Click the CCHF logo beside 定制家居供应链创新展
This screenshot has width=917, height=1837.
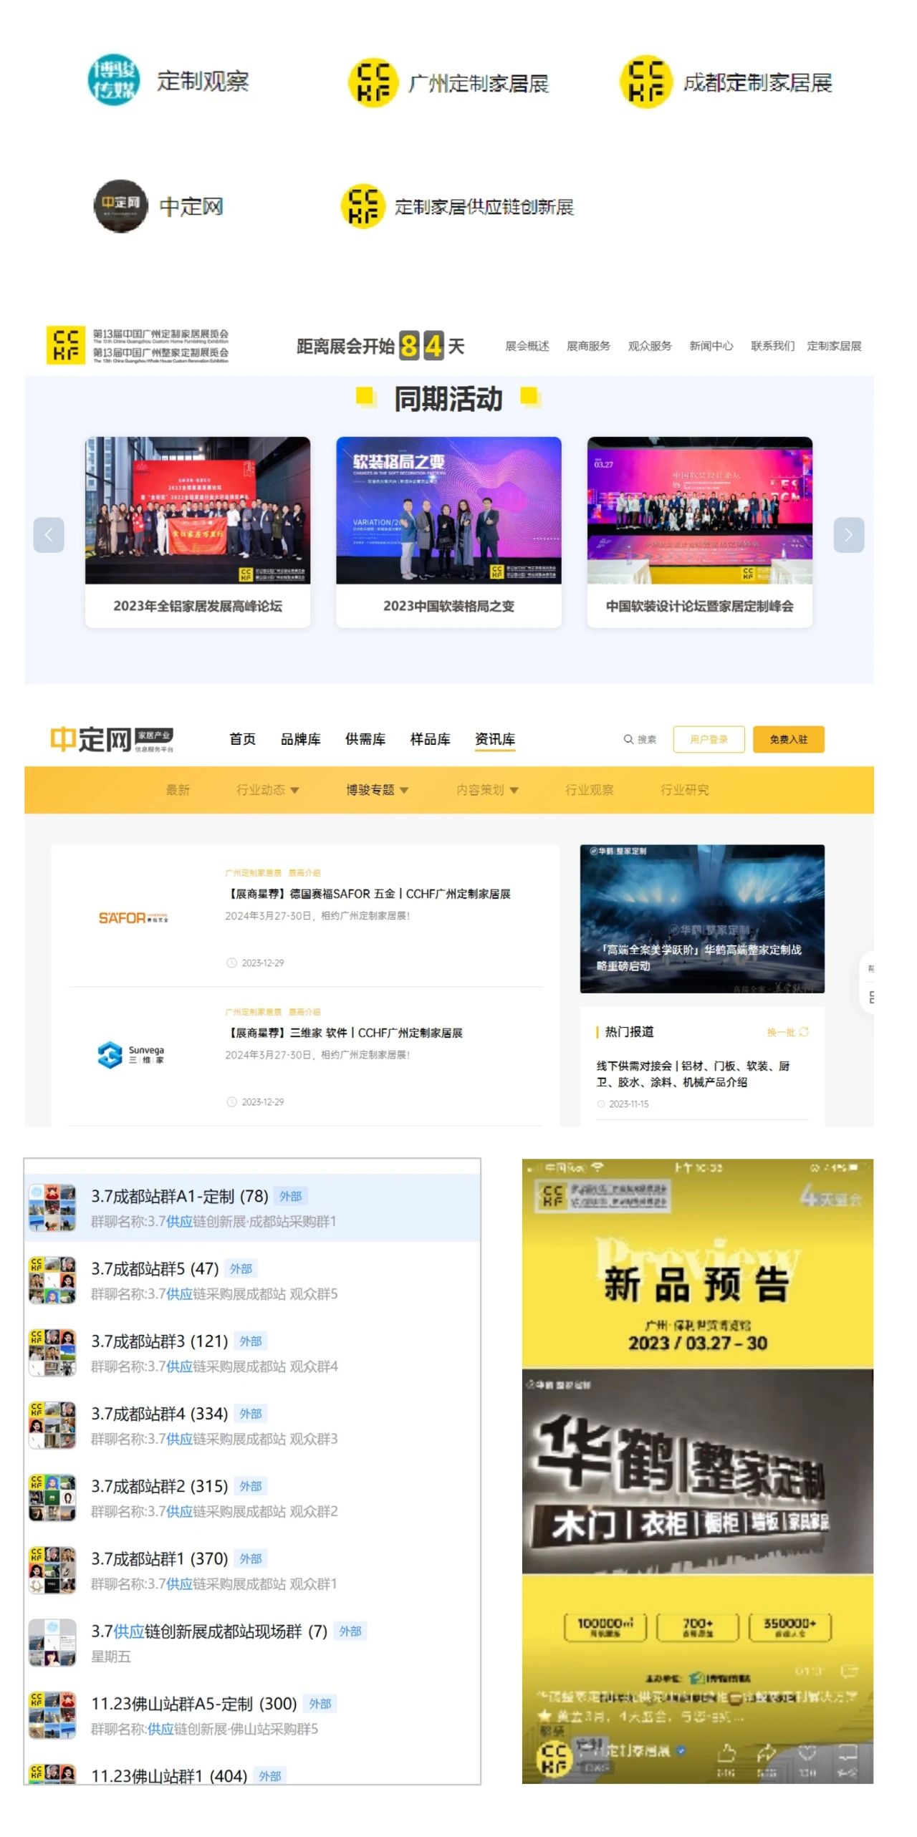[363, 206]
